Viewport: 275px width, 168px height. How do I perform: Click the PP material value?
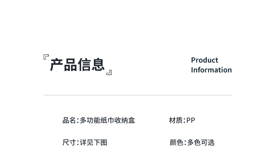coord(191,120)
